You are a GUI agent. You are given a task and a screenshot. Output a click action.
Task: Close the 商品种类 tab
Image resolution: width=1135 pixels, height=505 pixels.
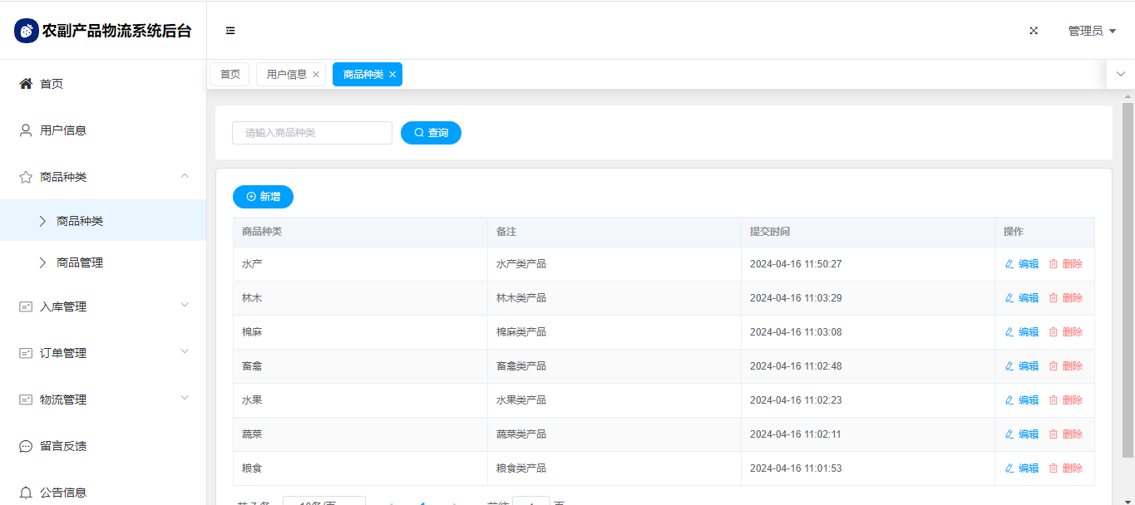(x=392, y=75)
